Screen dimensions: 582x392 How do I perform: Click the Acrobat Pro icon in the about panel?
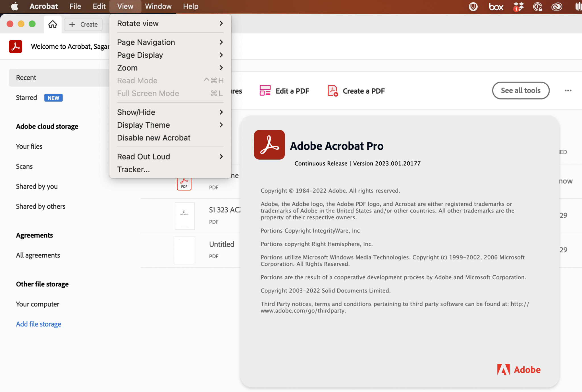[x=269, y=145]
